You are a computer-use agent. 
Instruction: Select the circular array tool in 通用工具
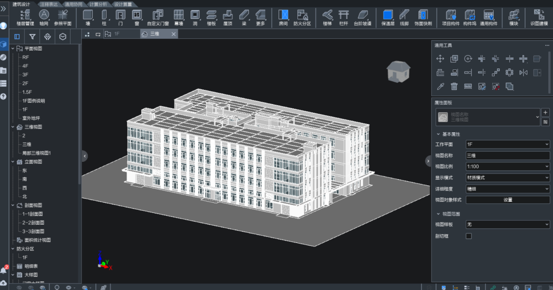click(509, 72)
